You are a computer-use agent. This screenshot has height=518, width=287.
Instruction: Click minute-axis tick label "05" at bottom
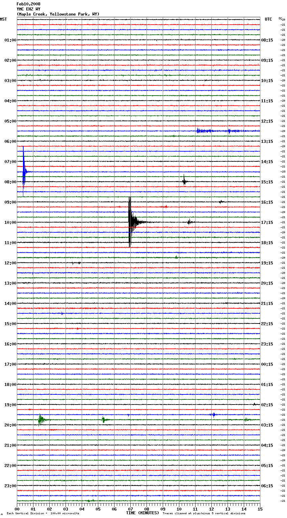(98, 509)
